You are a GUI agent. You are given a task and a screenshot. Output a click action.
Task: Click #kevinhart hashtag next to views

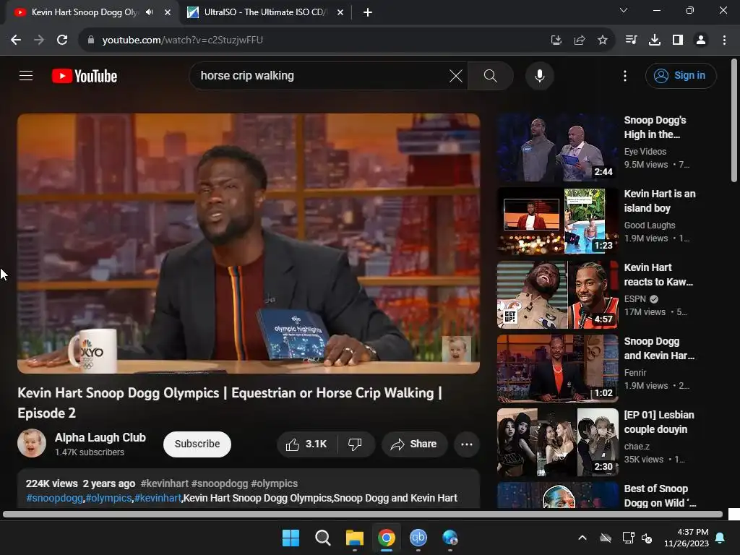click(x=164, y=483)
